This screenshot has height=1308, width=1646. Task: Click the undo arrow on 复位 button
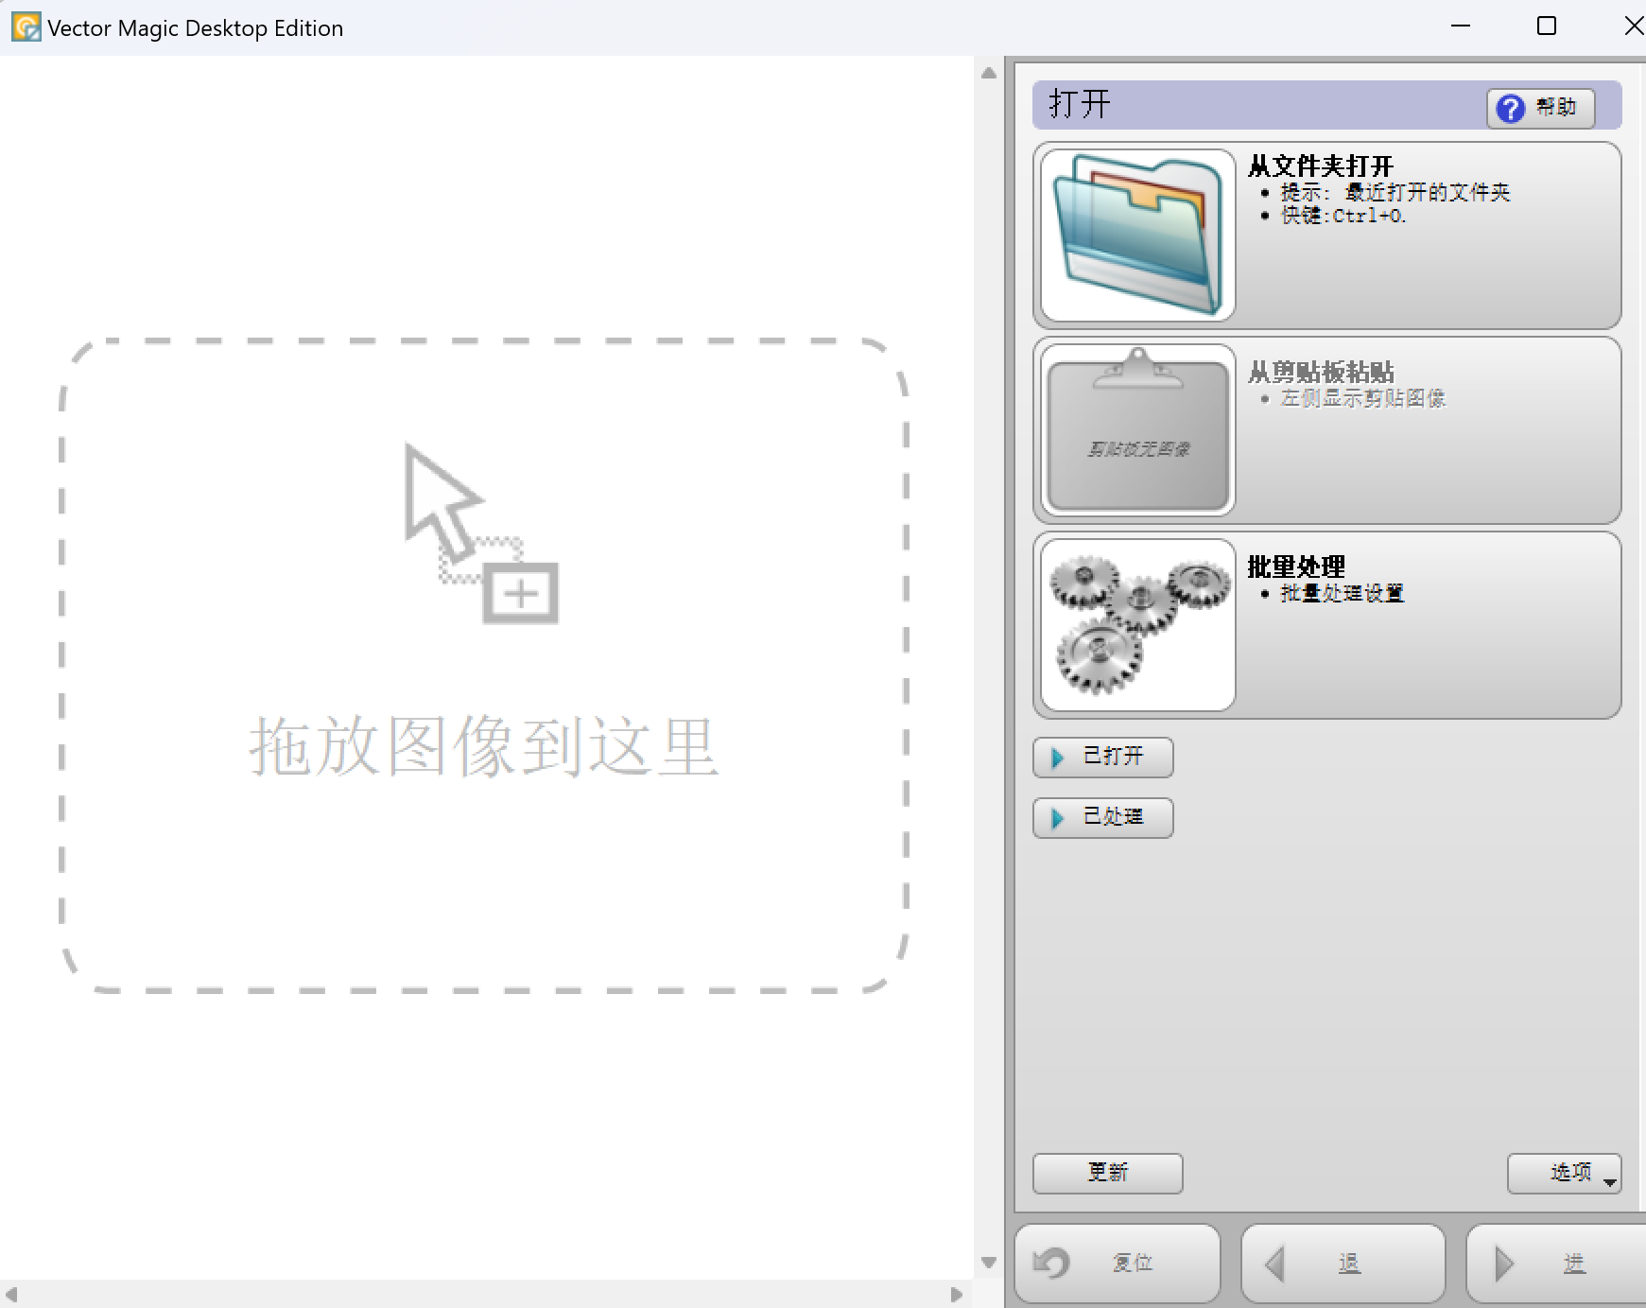(1052, 1263)
